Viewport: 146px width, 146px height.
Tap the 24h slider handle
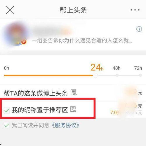pos(95,75)
